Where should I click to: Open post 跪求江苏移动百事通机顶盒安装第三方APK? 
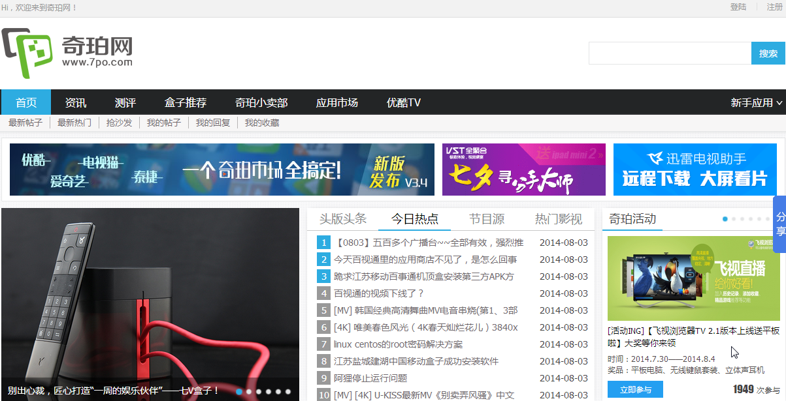424,276
